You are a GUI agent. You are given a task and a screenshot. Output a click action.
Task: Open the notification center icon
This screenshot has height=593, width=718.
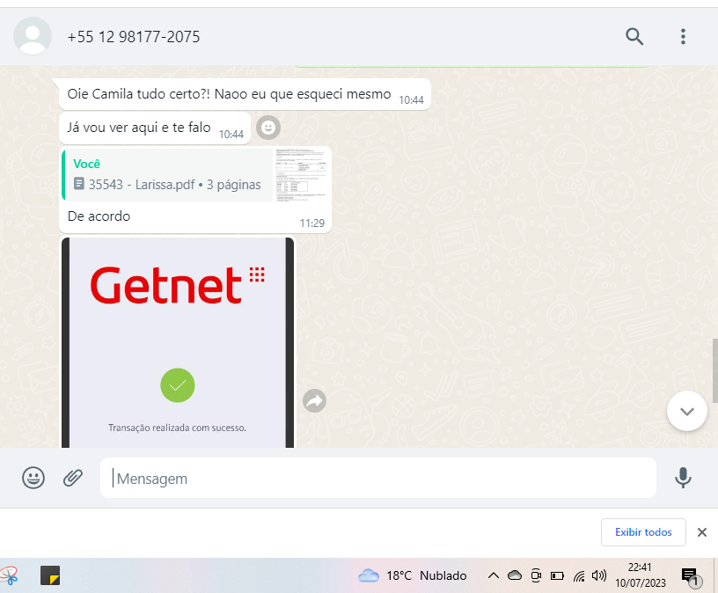click(x=690, y=576)
